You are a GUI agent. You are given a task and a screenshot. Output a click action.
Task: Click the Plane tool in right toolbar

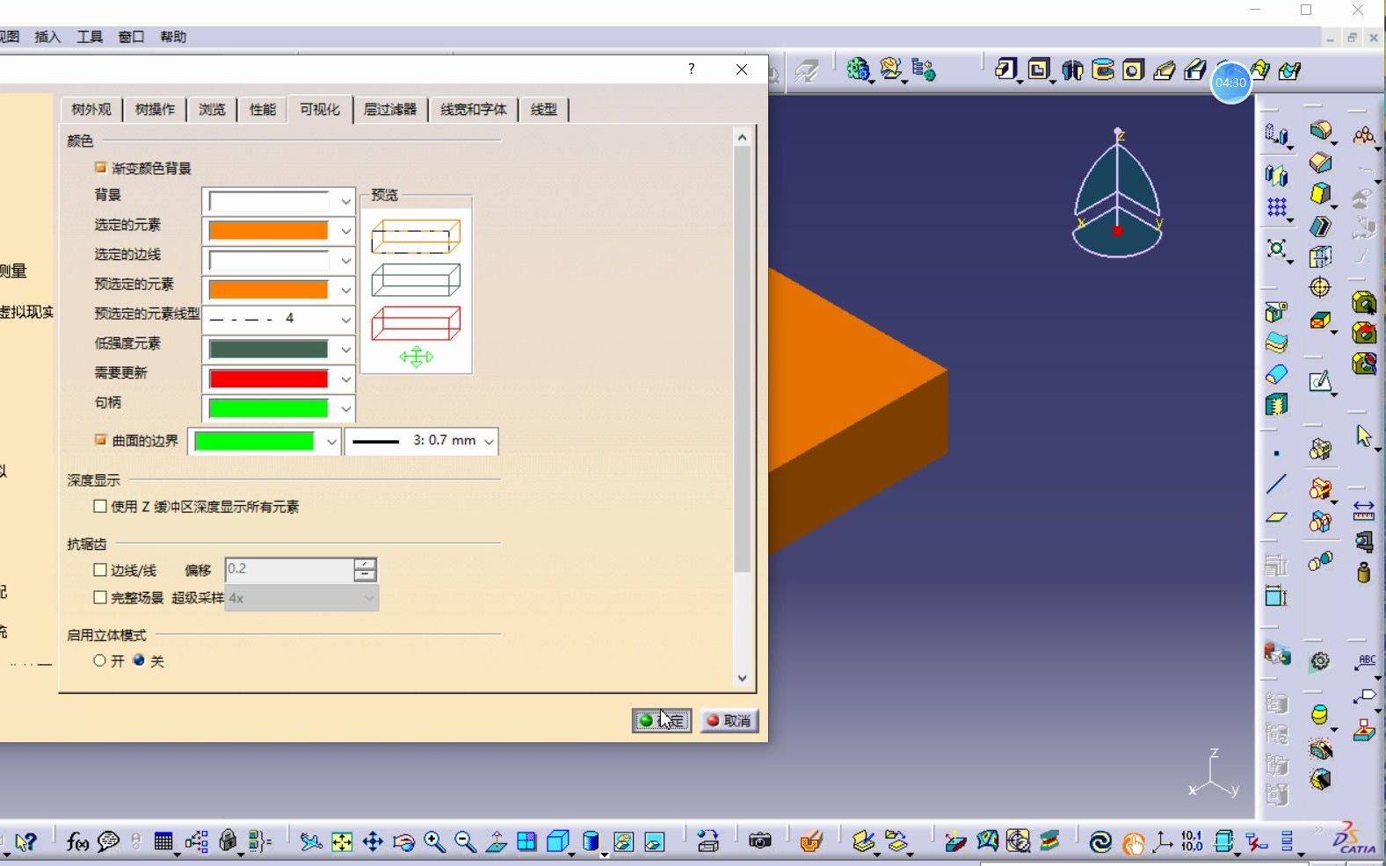tap(1276, 517)
